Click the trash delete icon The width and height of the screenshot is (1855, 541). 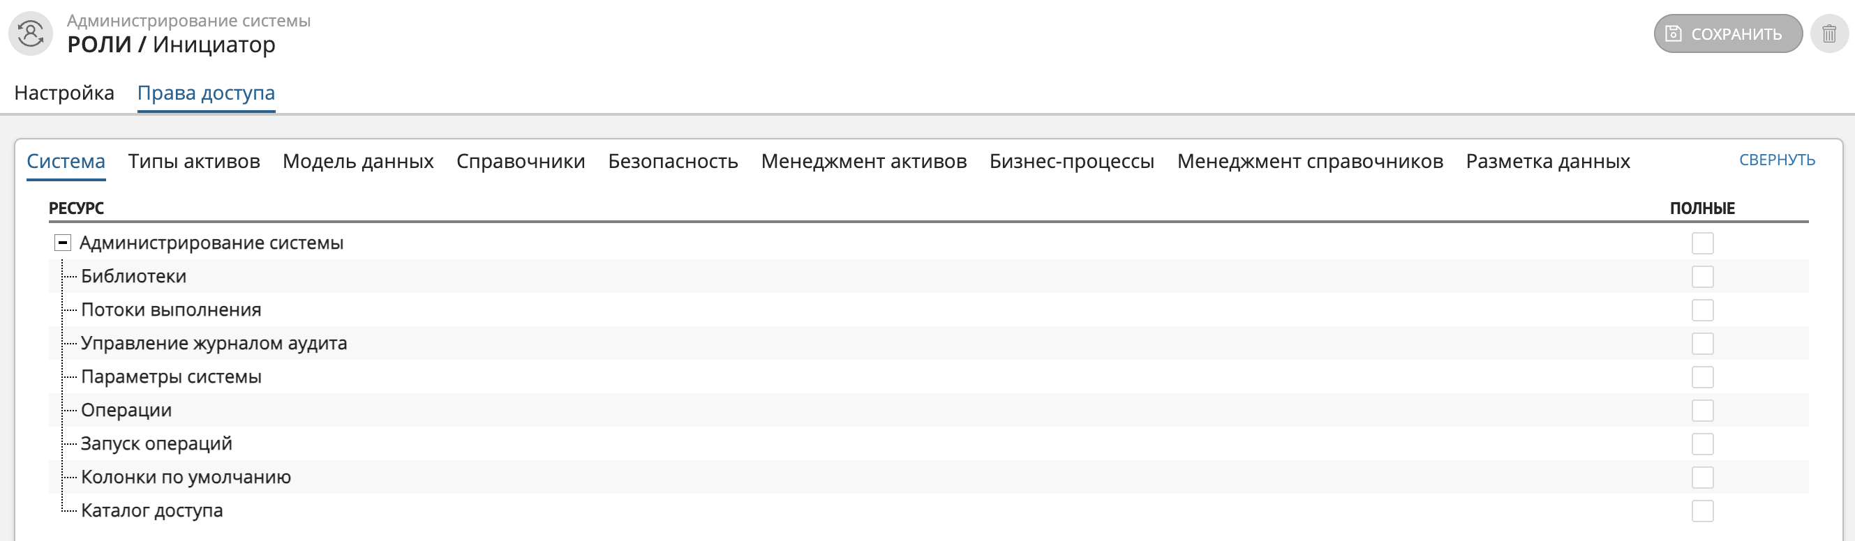coord(1828,33)
